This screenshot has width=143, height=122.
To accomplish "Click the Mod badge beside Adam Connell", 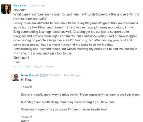I will coord(43,75).
